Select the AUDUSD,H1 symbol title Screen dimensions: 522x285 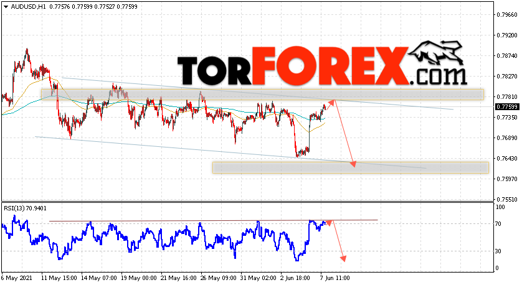click(28, 6)
